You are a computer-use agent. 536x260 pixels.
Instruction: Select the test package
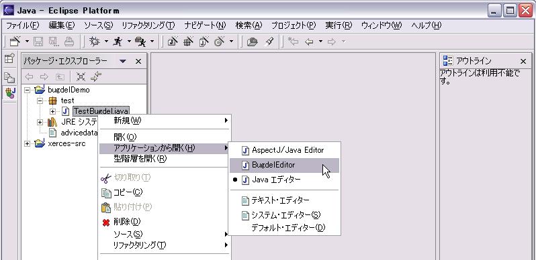pos(67,101)
